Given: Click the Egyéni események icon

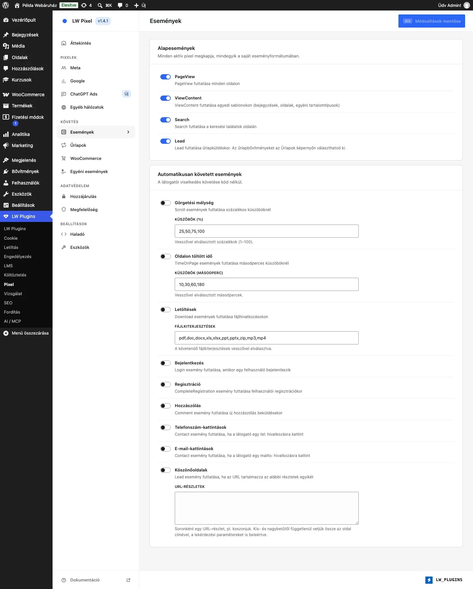Looking at the screenshot, I should [x=64, y=171].
